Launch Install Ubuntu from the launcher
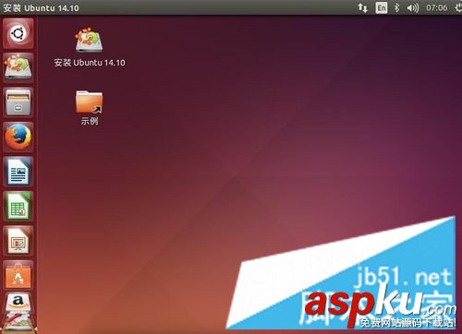462x334 pixels. pyautogui.click(x=18, y=67)
